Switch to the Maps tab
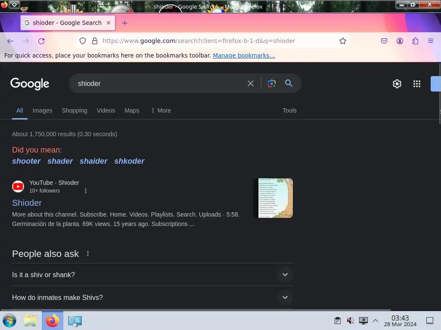This screenshot has height=330, width=441. pos(132,110)
